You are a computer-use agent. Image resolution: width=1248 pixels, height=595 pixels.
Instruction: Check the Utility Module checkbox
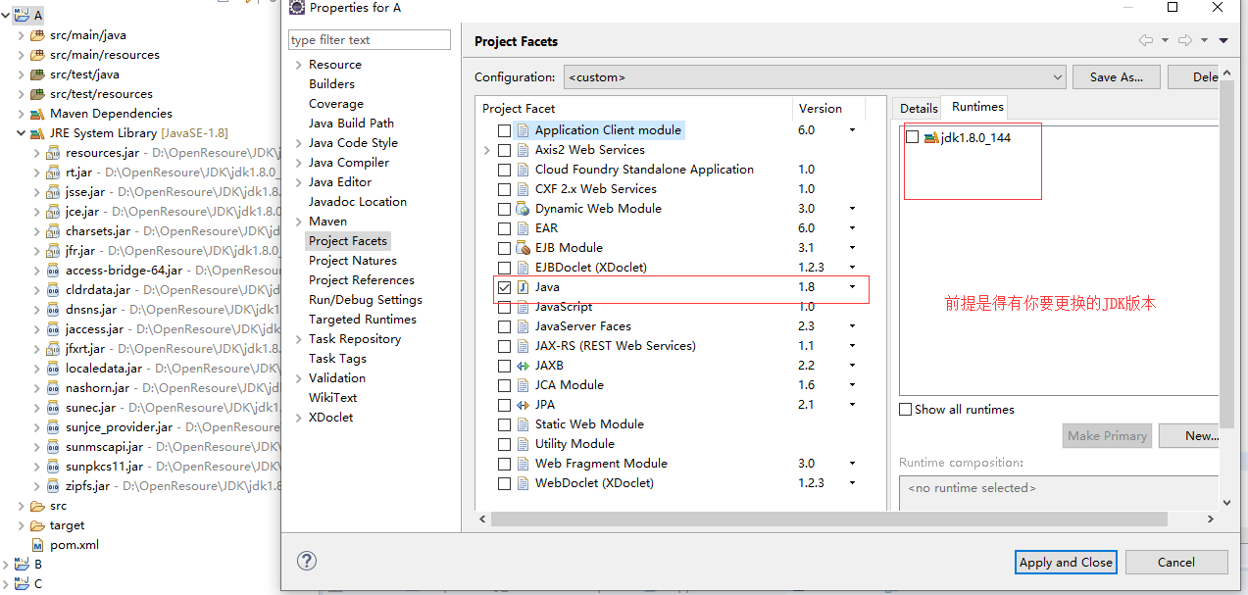tap(504, 444)
